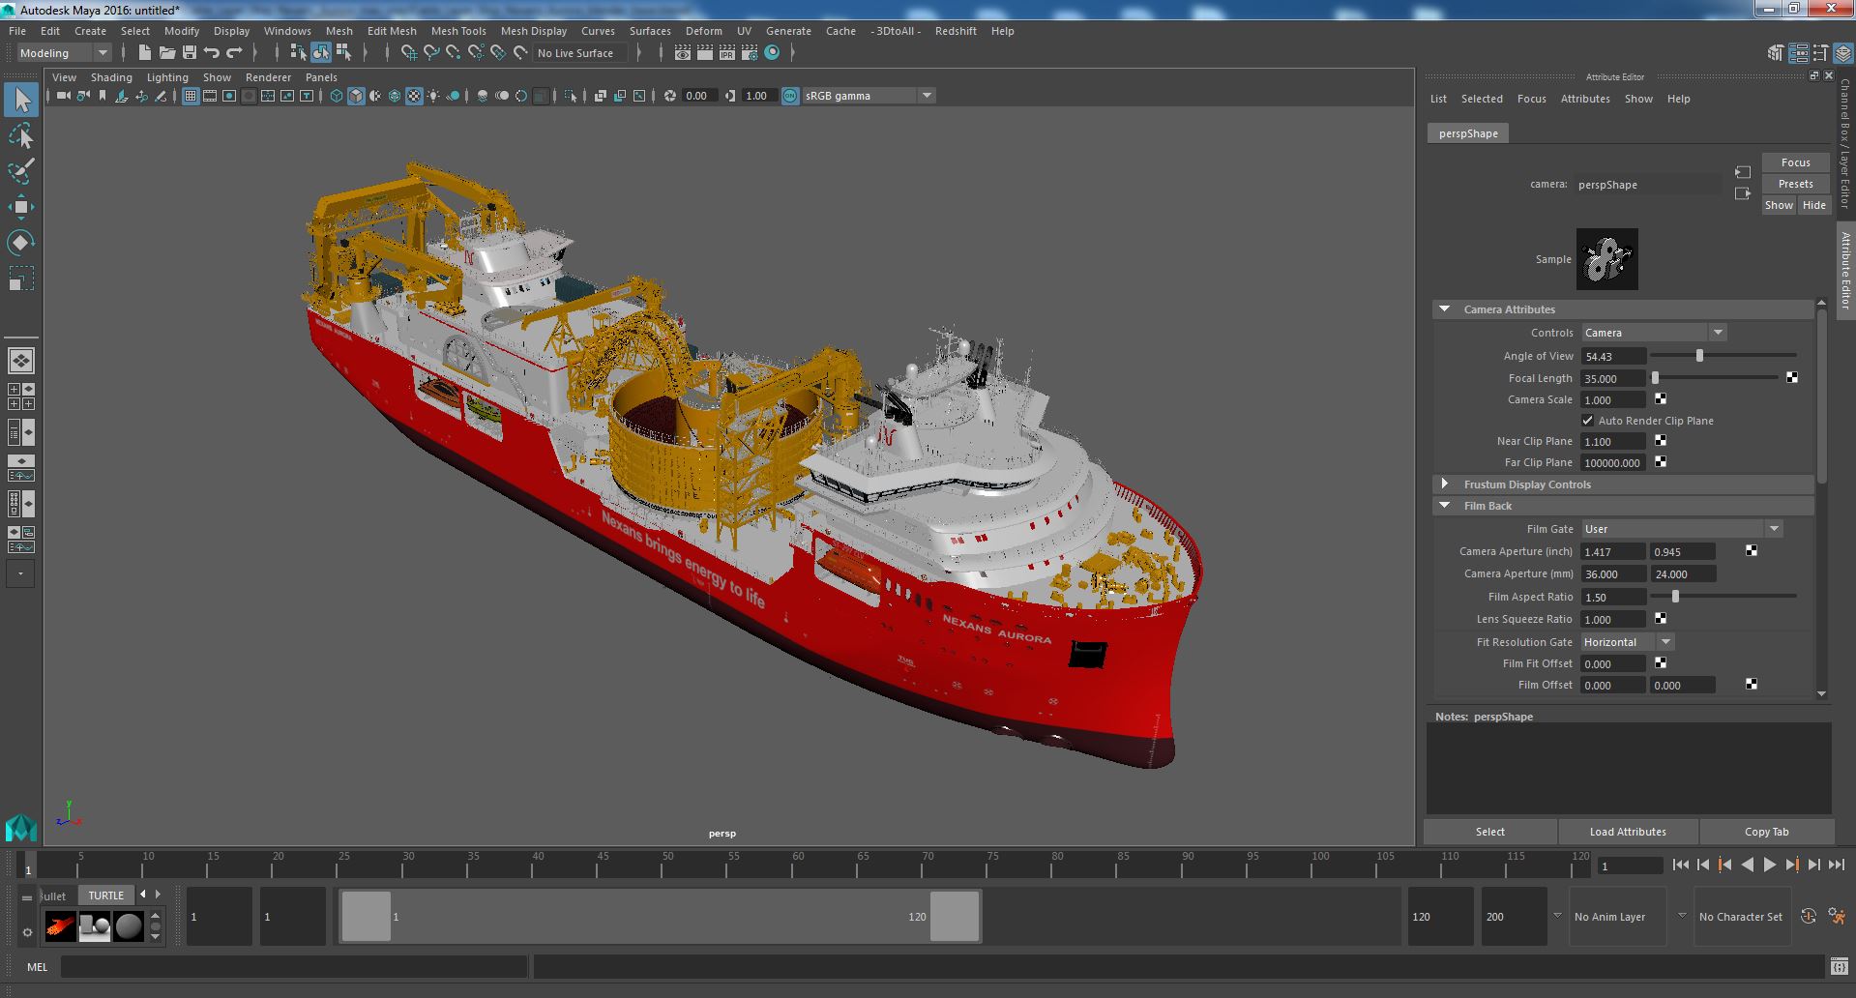Open viewport Shading menu
This screenshot has width=1856, height=998.
click(111, 77)
